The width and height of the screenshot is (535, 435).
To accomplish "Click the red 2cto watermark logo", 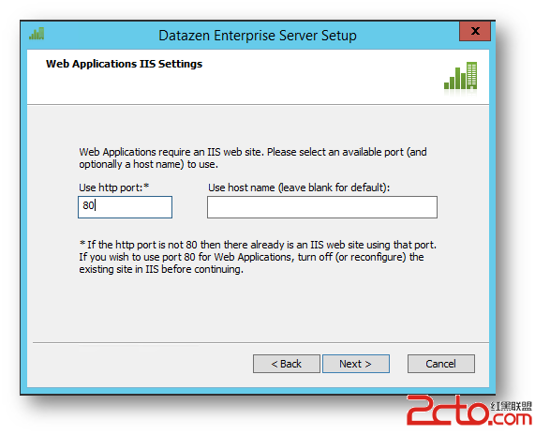I will pos(448,410).
